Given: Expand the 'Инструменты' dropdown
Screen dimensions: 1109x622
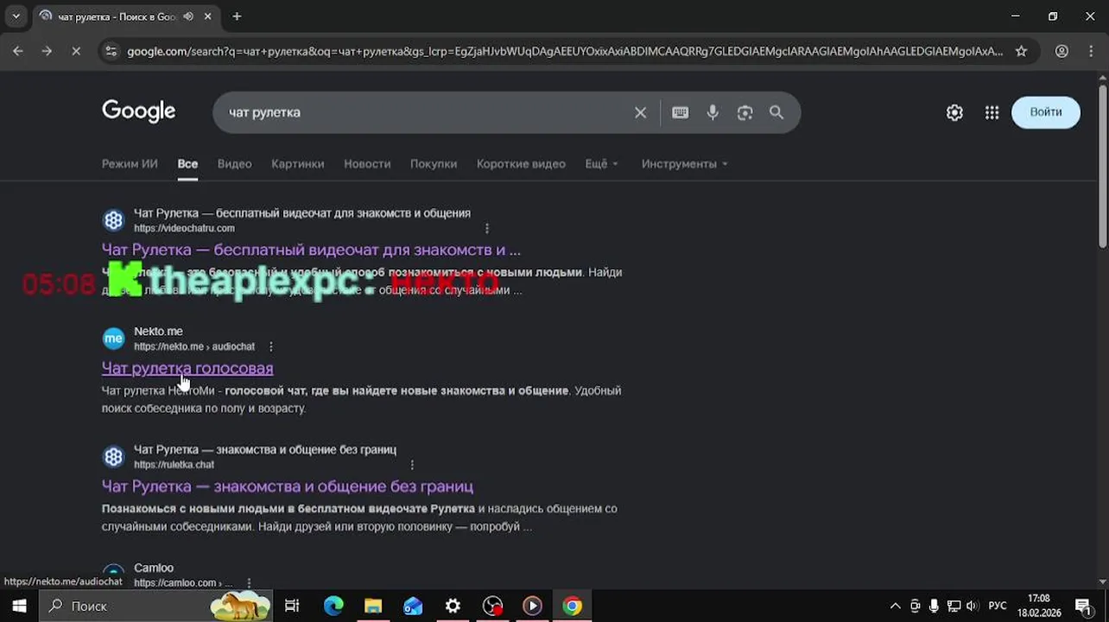Looking at the screenshot, I should pyautogui.click(x=684, y=164).
